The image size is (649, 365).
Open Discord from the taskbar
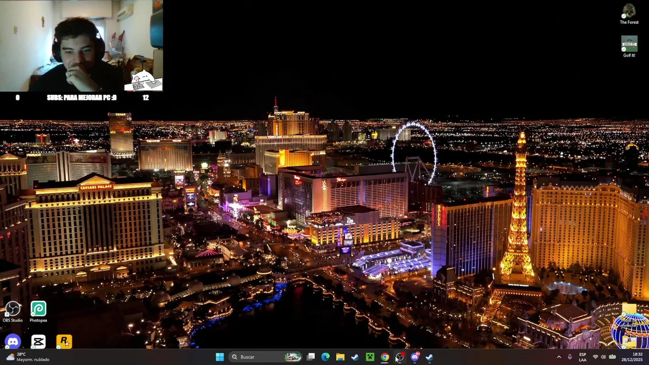coord(415,357)
